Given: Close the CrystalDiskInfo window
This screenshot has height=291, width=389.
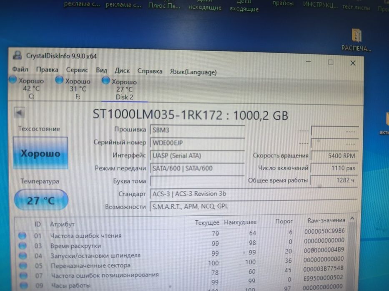Looking at the screenshot, I should pos(353,63).
